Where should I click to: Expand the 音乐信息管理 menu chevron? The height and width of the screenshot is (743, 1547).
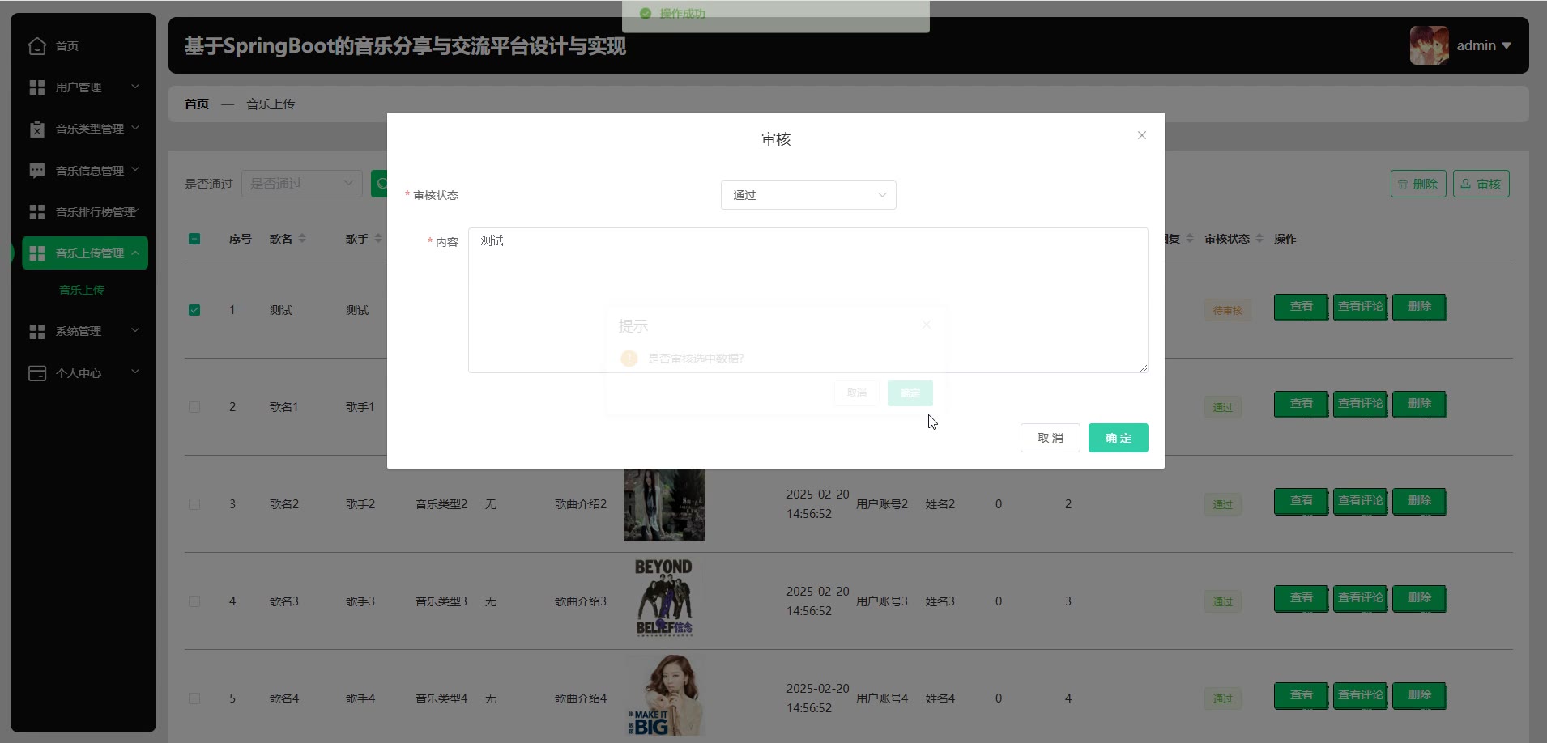[135, 170]
